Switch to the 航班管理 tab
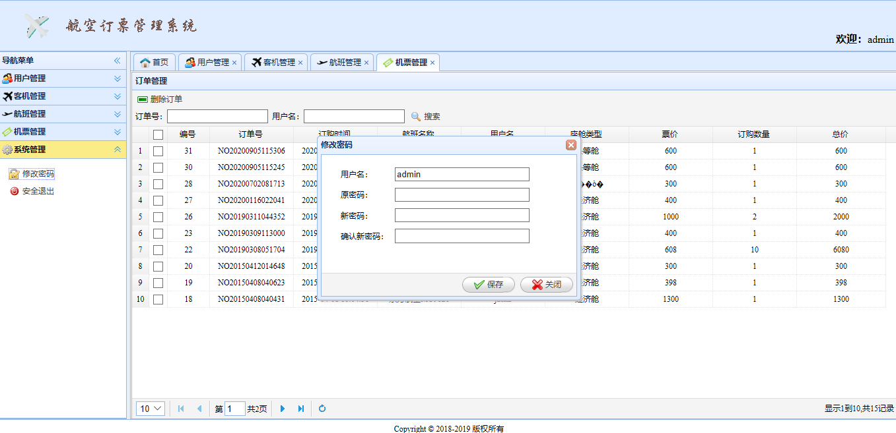This screenshot has height=433, width=896. tap(341, 63)
